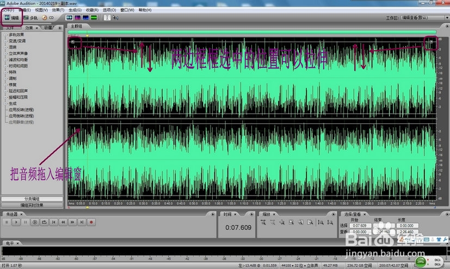450x269 pixels.
Task: Zoom out horizontally in the 缩放 panel
Action: click(273, 222)
